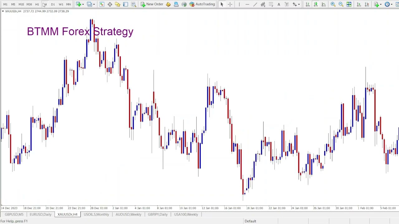
Task: Switch to W1 weekly timeframe
Action: (x=61, y=4)
